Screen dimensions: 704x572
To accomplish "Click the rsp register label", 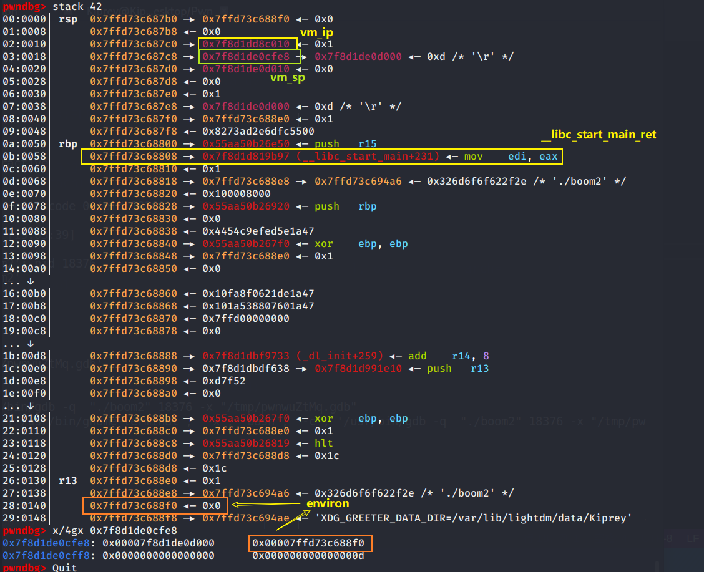I will 67,19.
